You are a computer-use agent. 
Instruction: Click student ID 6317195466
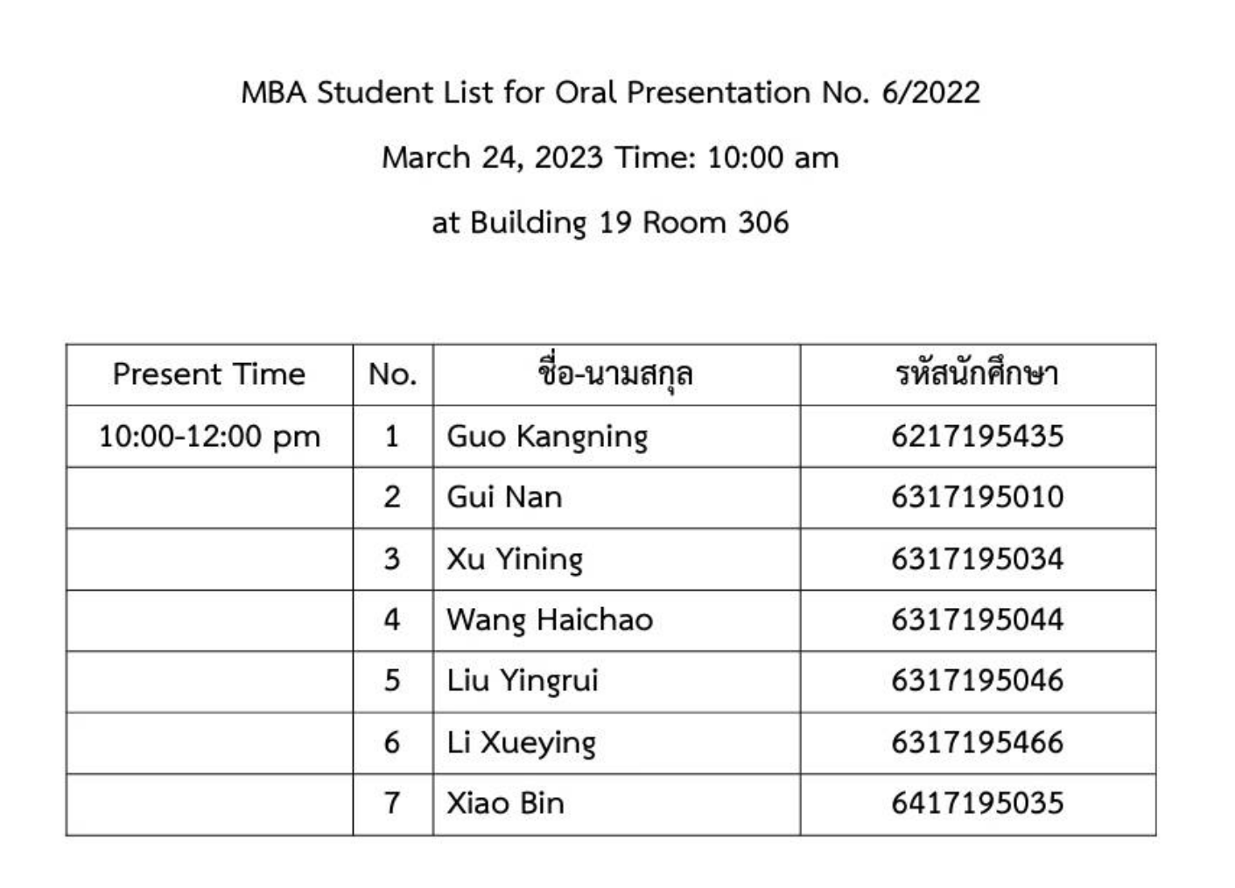click(x=977, y=742)
